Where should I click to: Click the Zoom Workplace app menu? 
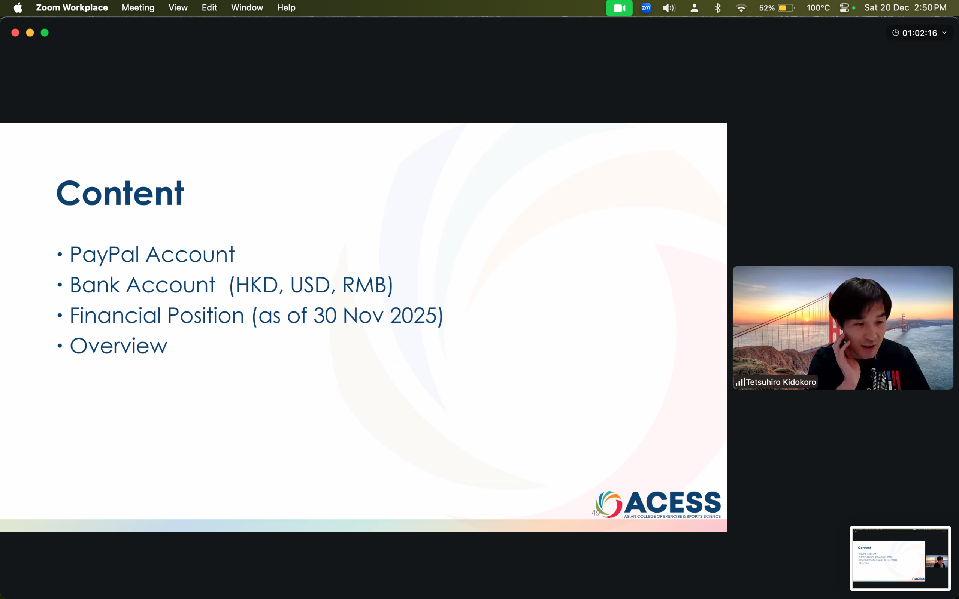(72, 8)
